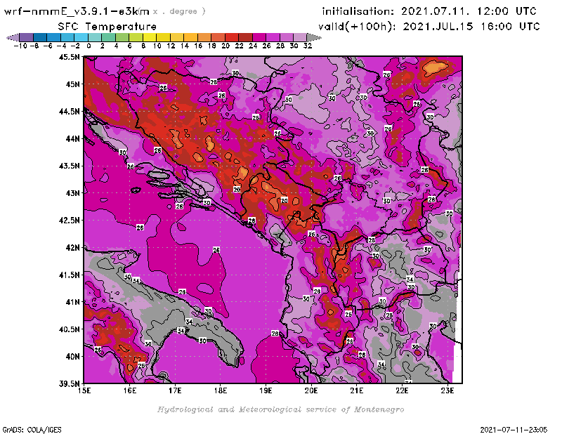Click the 42N latitude axis label
Screen dimensions: 562x434
pos(72,247)
